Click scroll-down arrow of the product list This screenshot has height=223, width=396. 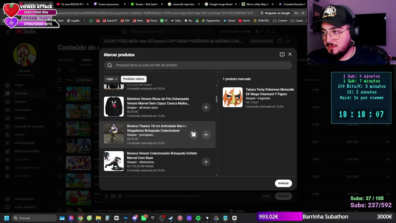(216, 175)
